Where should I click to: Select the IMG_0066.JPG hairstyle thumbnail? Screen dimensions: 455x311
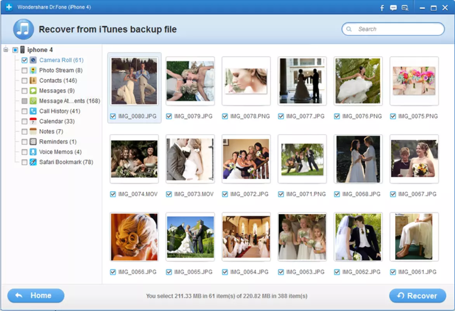tap(134, 237)
